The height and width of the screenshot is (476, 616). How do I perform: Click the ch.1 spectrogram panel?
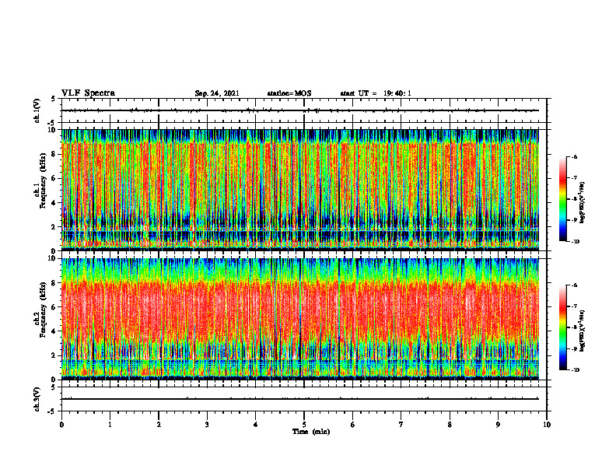coord(300,190)
